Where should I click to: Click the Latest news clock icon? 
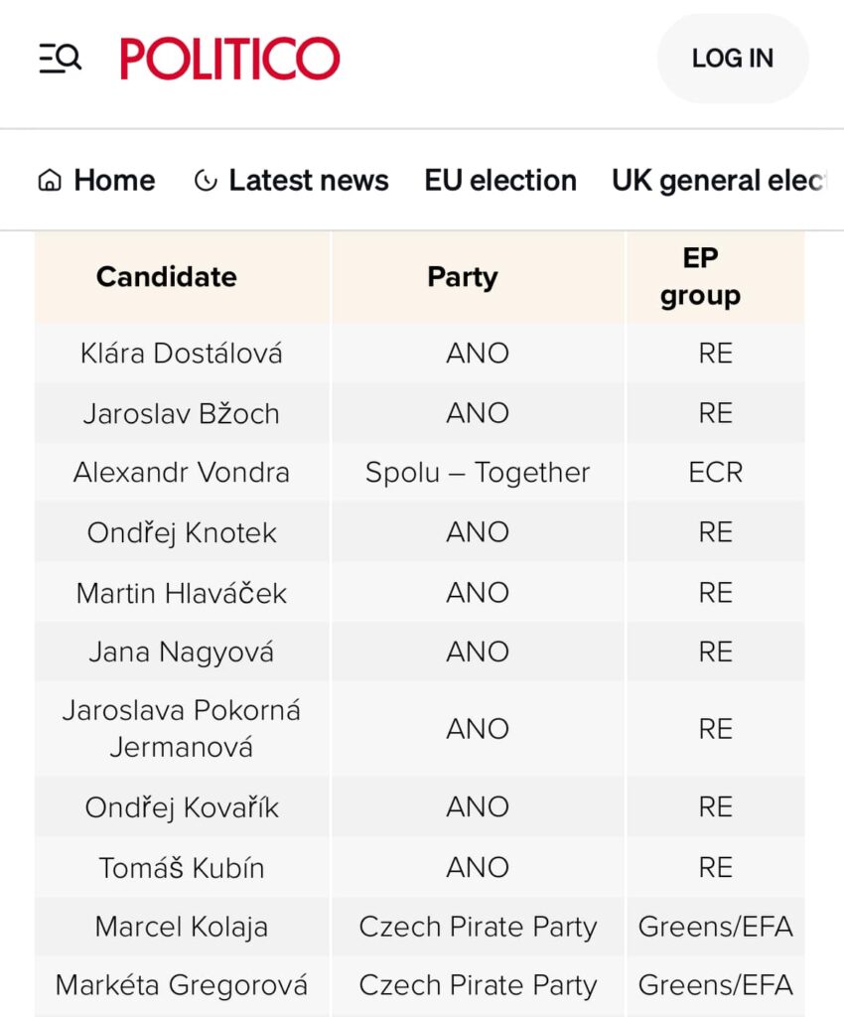(x=206, y=181)
